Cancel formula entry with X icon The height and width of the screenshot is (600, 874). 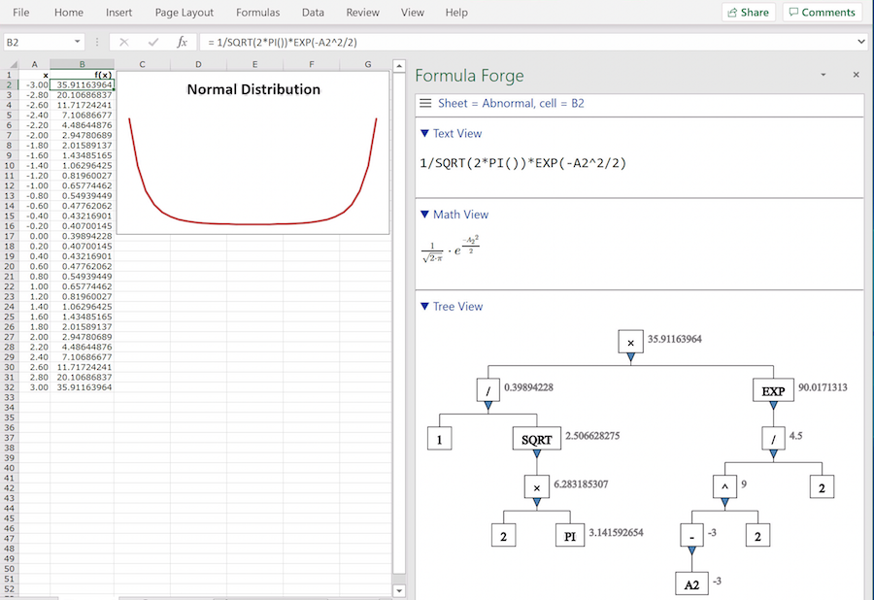coord(123,42)
